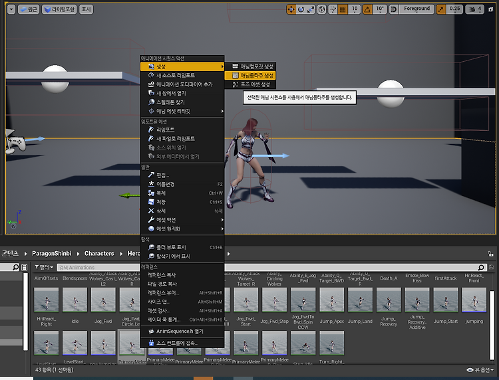Open 필터 filters dropdown

tap(44, 267)
